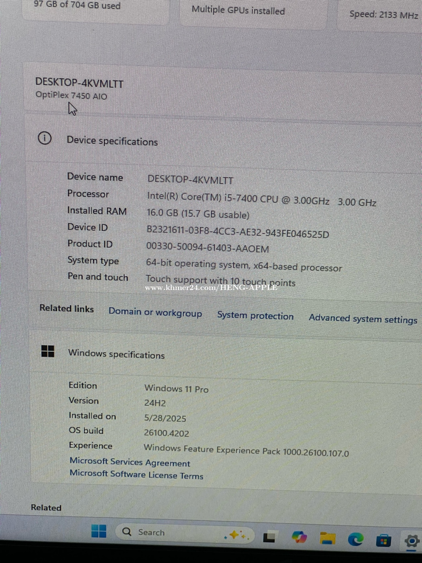Click the Related heading at bottom
This screenshot has height=563, width=422.
(46, 508)
